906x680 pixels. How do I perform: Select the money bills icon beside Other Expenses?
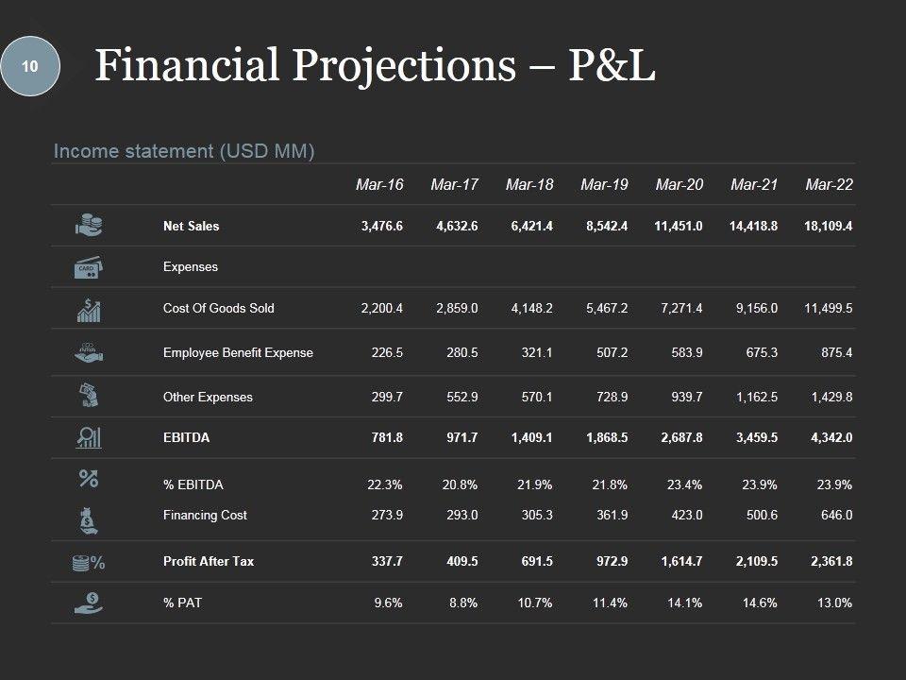tap(88, 395)
